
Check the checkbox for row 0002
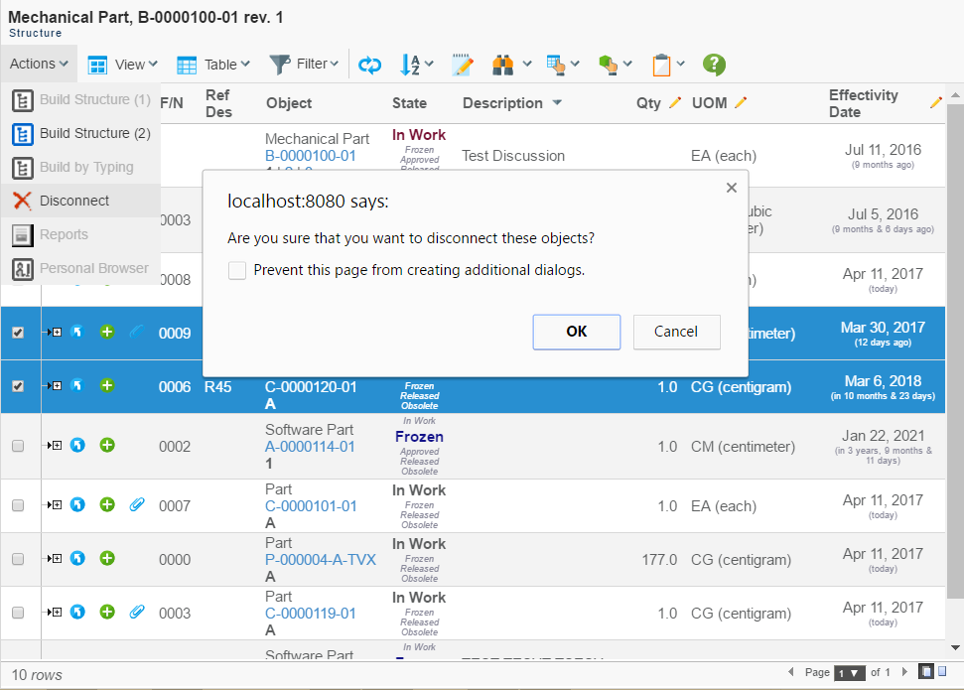(18, 447)
